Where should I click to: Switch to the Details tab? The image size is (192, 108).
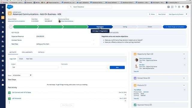(41, 52)
